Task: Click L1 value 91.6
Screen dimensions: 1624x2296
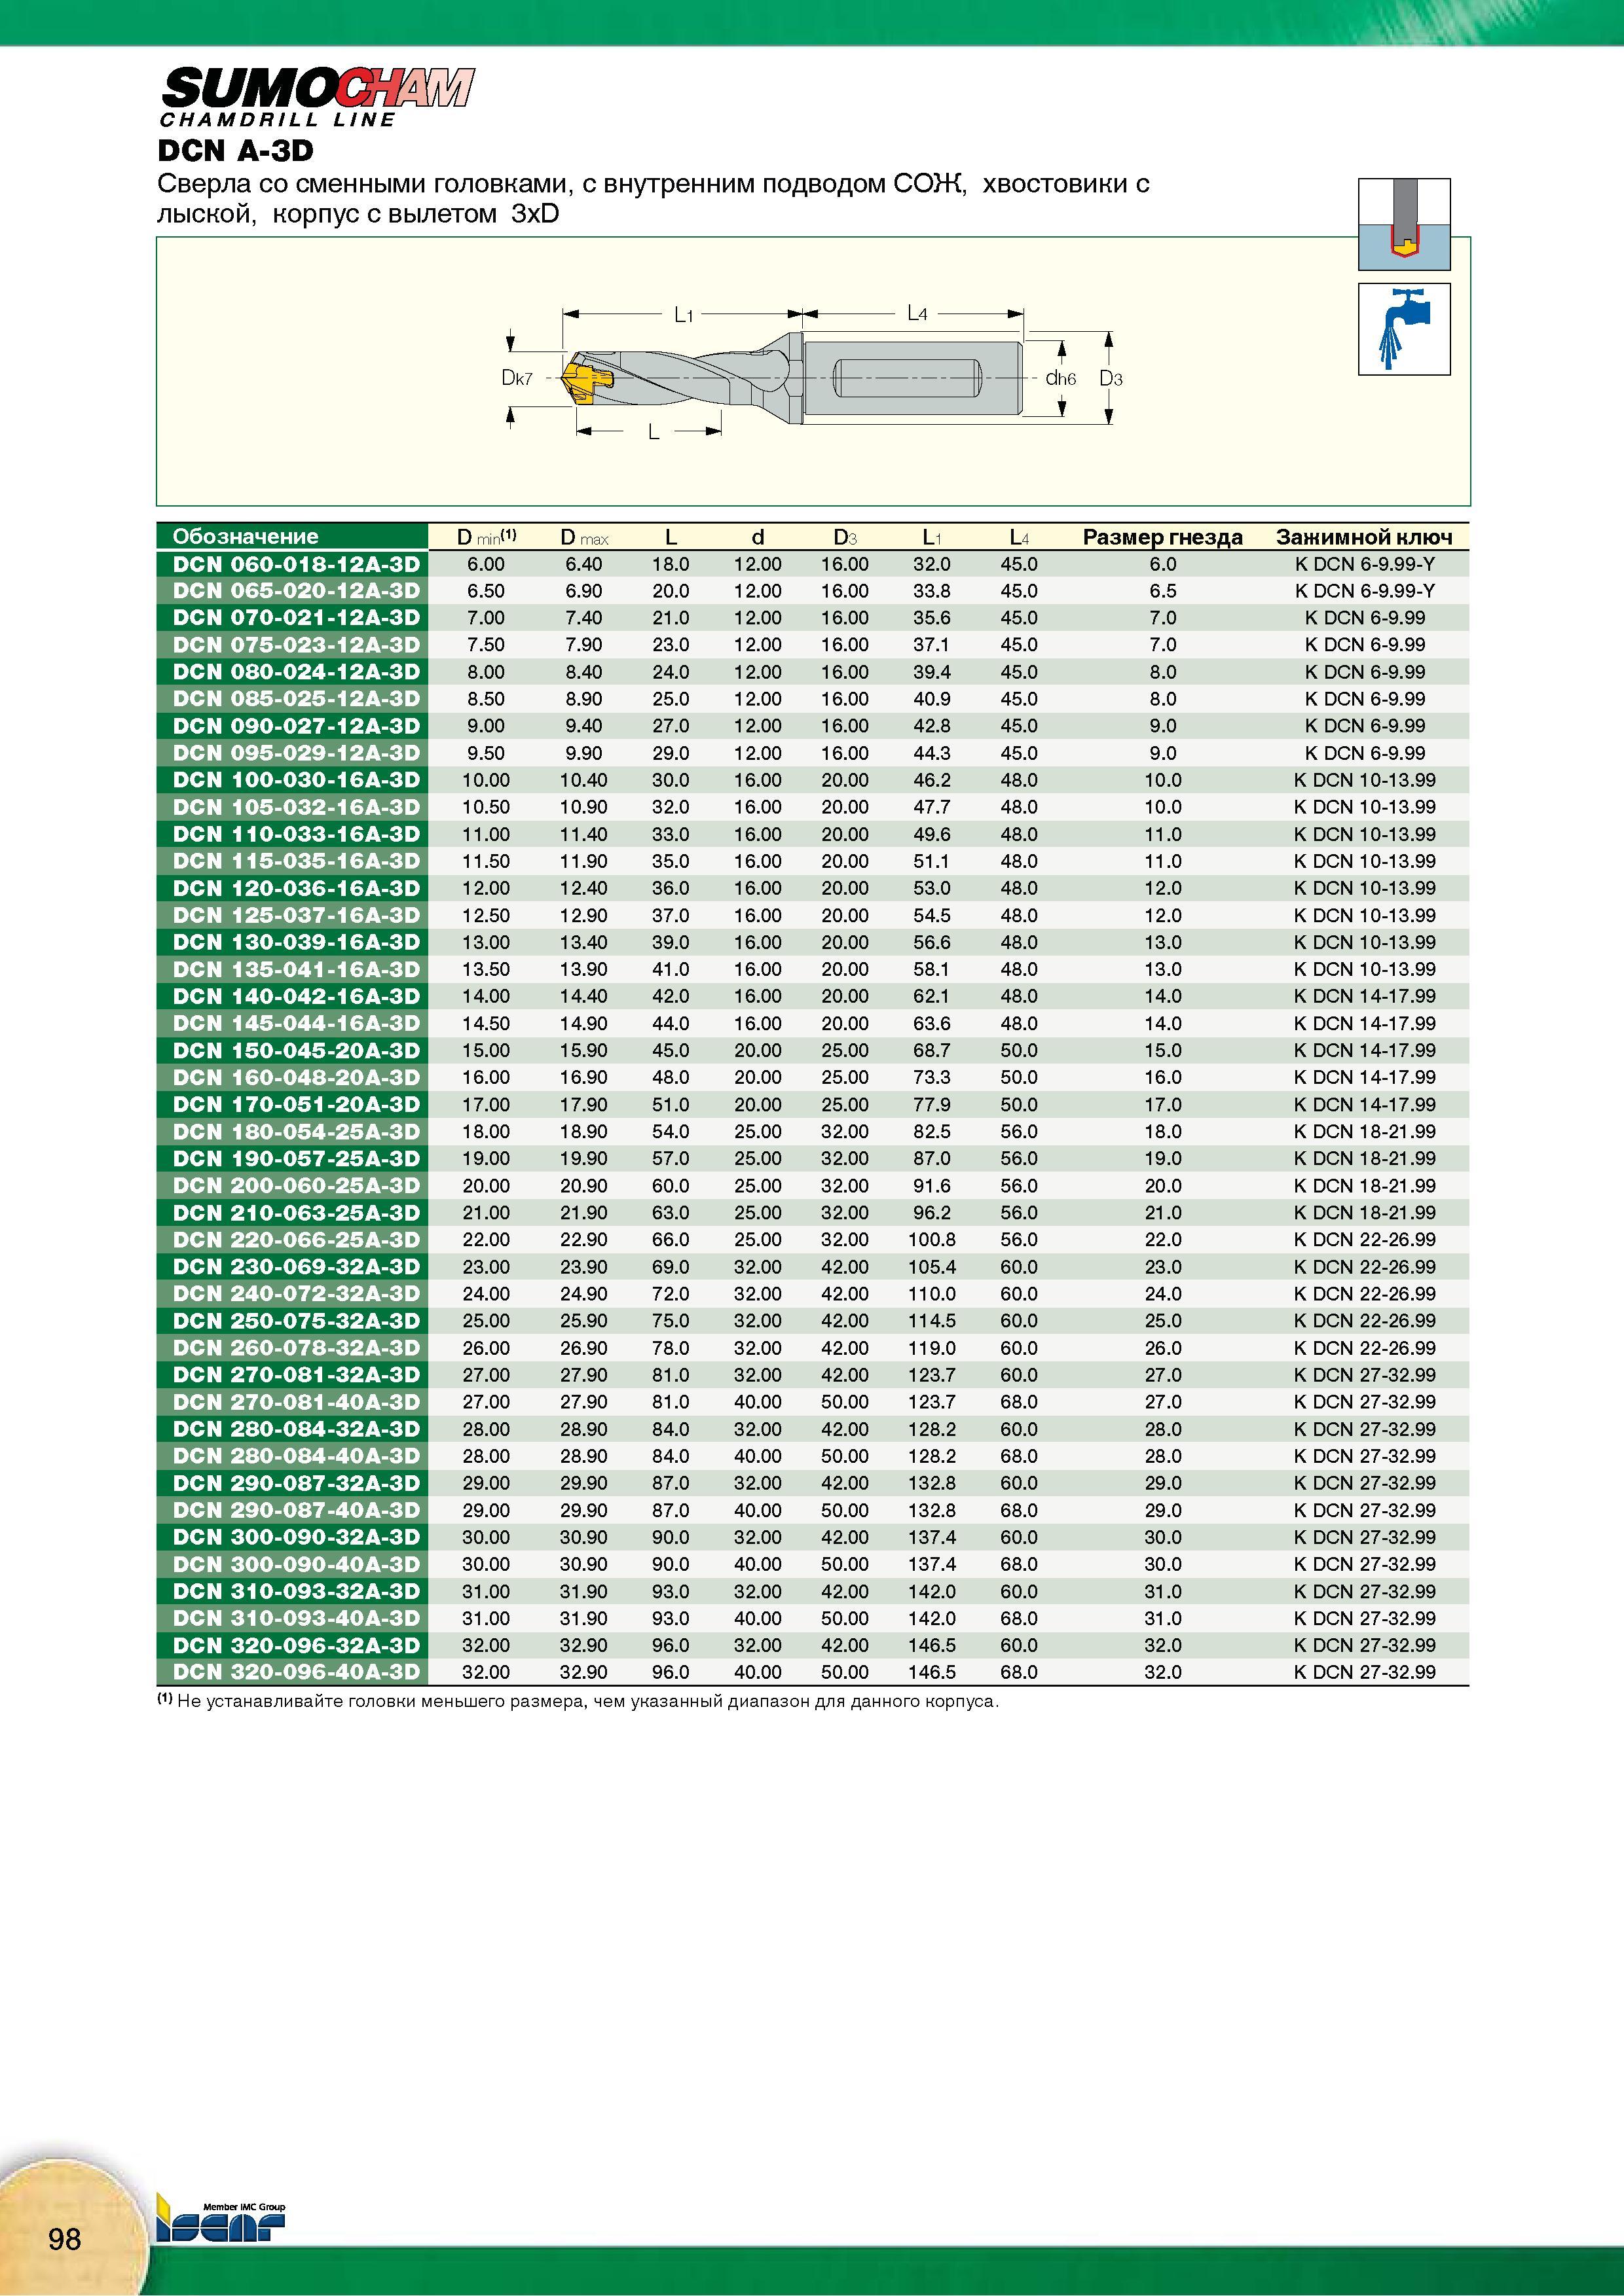Action: pyautogui.click(x=932, y=1185)
